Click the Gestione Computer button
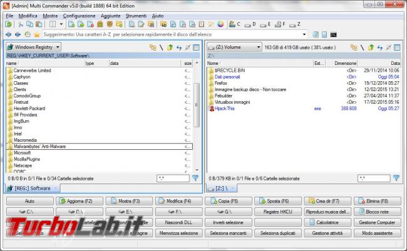The height and width of the screenshot is (251, 407). pos(377,222)
